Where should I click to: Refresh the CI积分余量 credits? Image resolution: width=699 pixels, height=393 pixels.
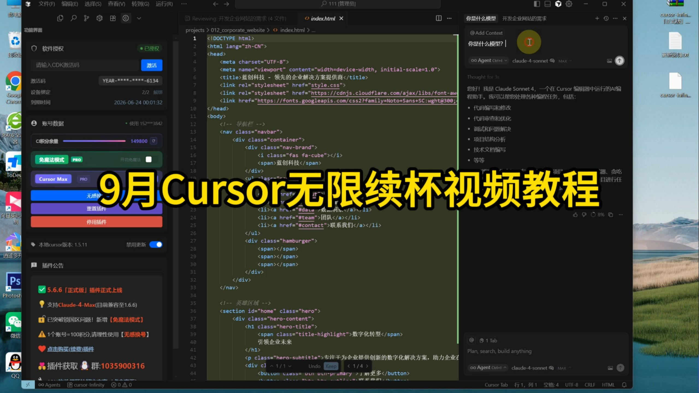[x=154, y=141]
